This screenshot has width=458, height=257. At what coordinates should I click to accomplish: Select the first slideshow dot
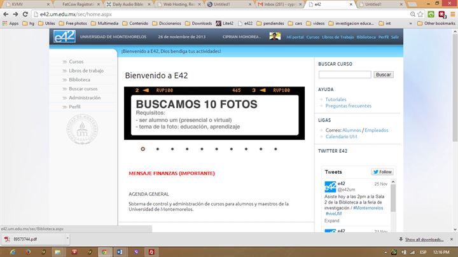click(x=143, y=149)
